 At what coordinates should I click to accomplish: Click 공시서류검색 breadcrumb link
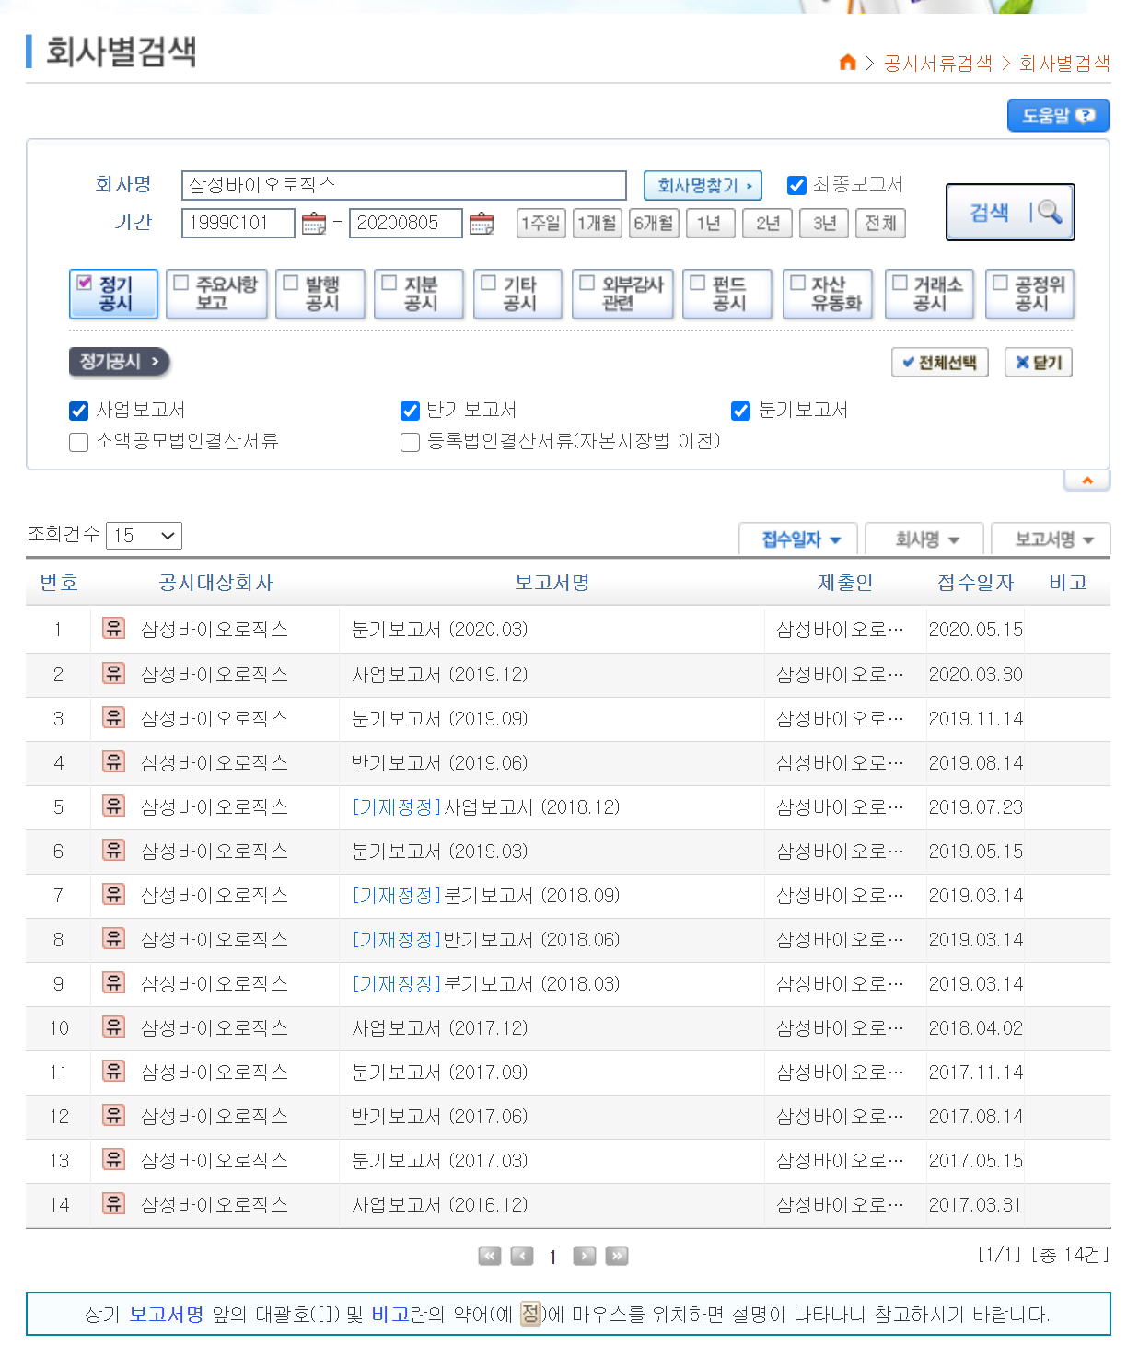pos(937,63)
